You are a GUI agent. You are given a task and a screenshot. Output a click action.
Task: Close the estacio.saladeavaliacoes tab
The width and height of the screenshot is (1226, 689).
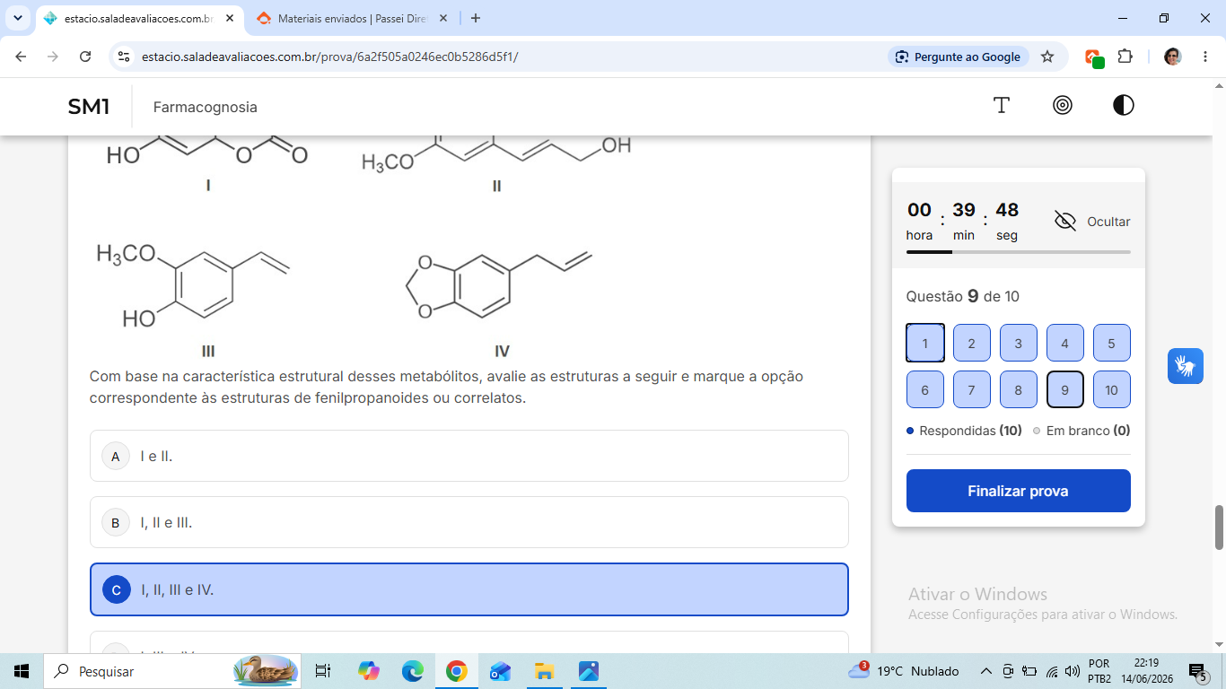click(230, 18)
